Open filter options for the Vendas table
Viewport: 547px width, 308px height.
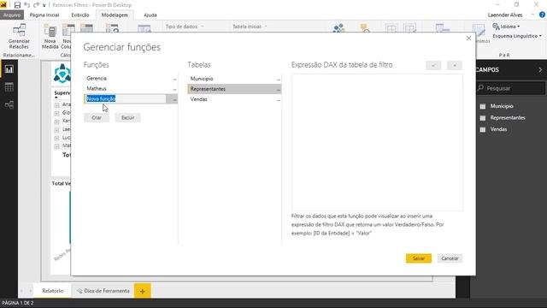tap(278, 100)
